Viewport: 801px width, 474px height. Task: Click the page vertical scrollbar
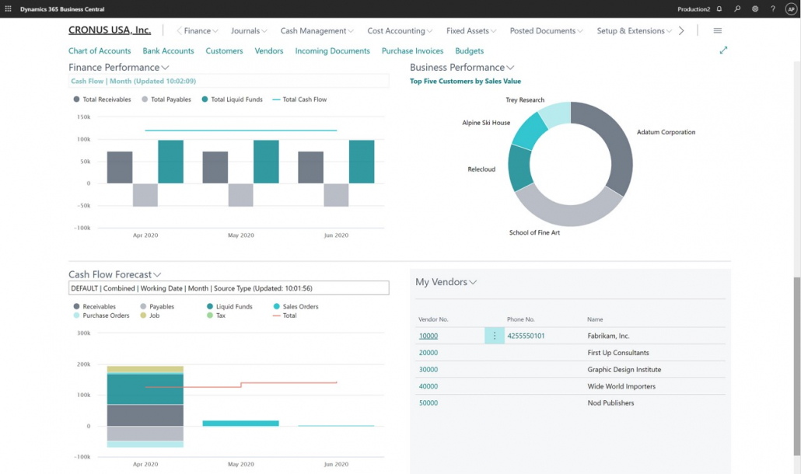796,366
